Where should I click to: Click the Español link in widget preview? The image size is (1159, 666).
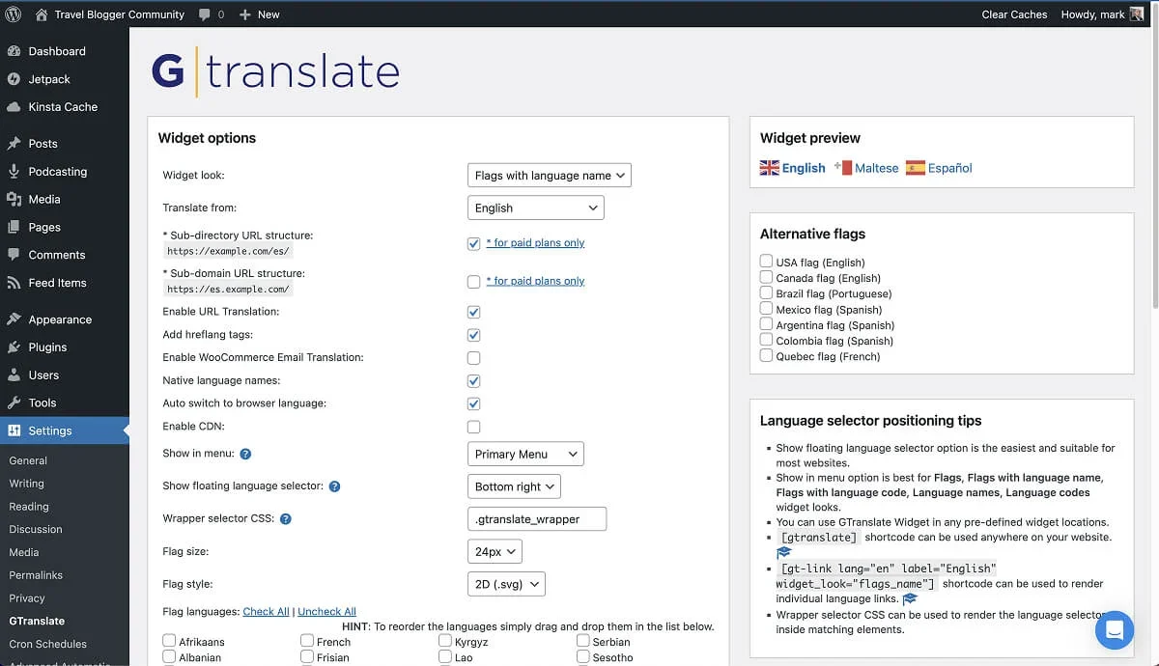click(x=950, y=168)
